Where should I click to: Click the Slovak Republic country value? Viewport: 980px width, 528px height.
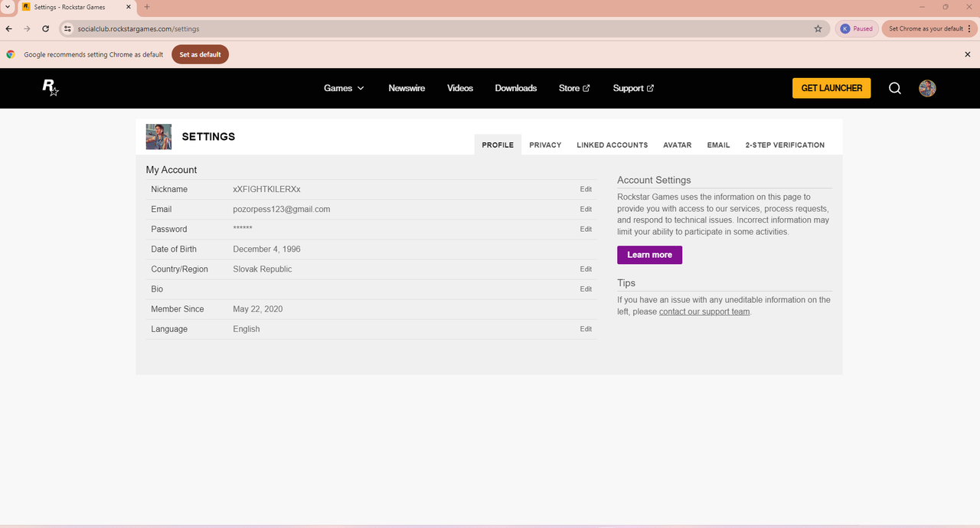(x=263, y=269)
